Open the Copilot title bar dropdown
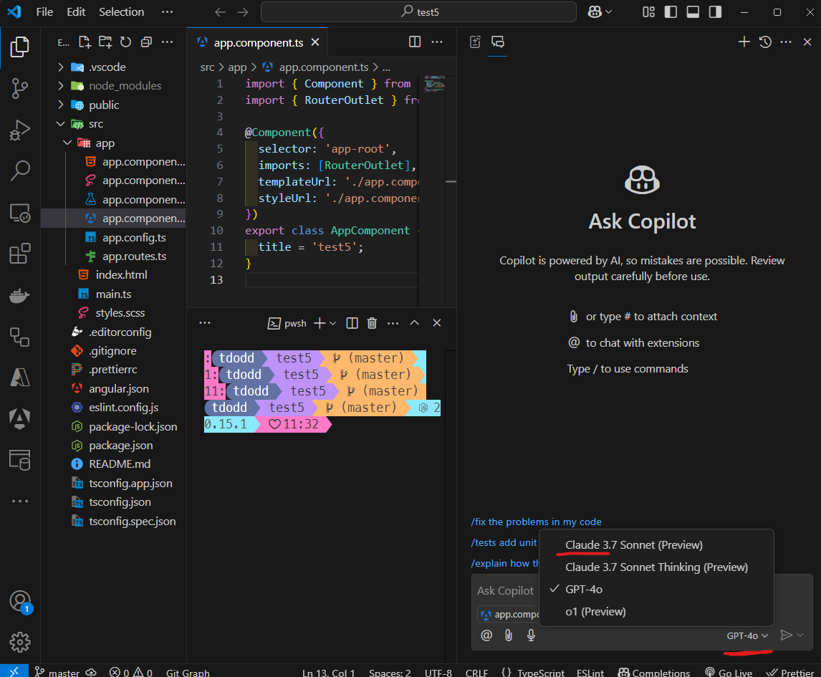 click(608, 12)
